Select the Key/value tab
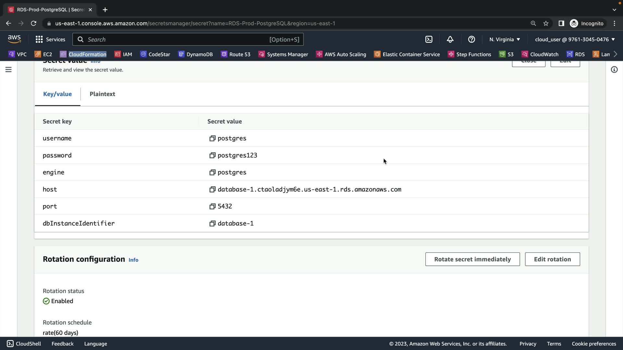Screen dimensions: 623x350 click(57, 94)
